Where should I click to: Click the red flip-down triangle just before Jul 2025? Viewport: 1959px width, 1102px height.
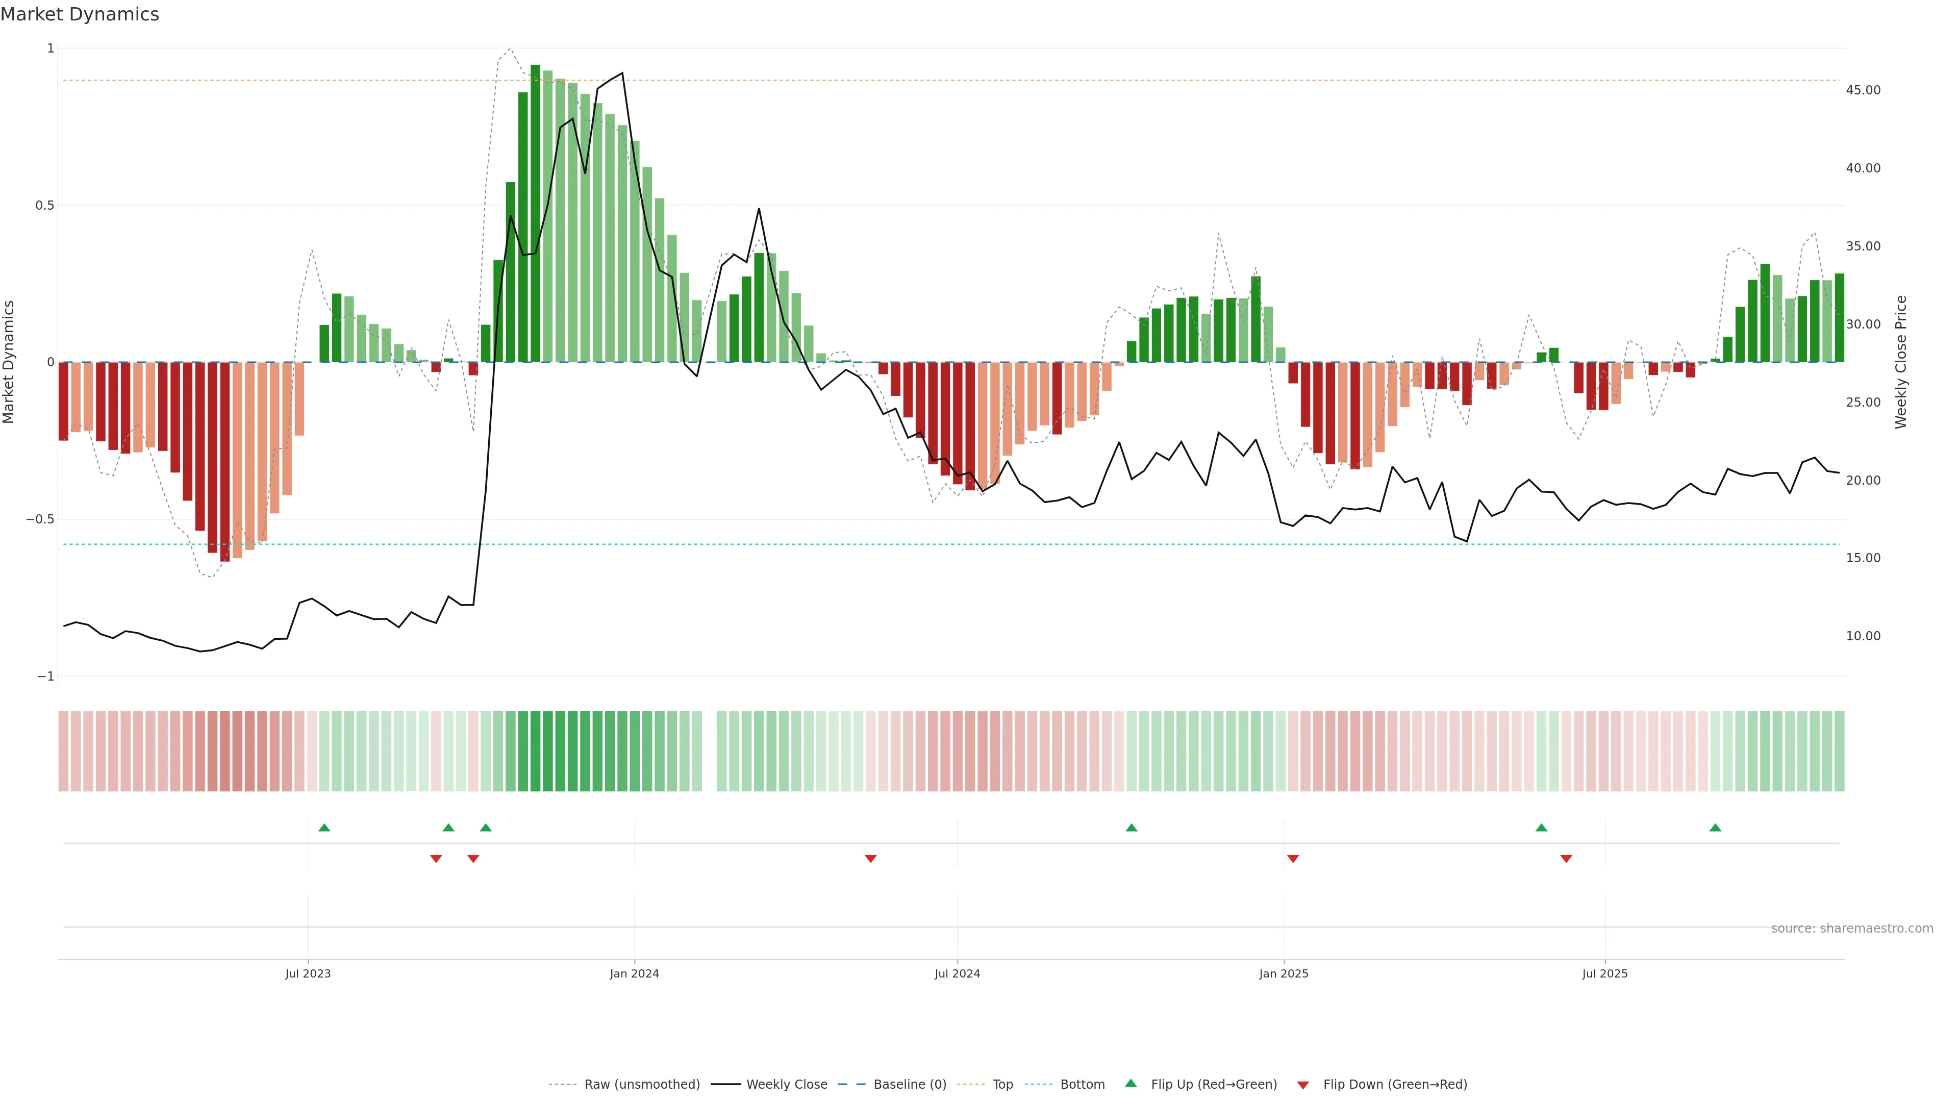pos(1566,859)
